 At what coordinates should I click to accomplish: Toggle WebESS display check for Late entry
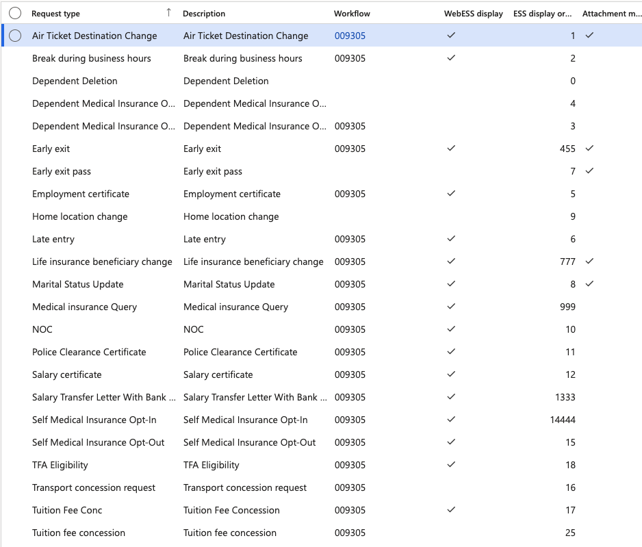coord(451,238)
